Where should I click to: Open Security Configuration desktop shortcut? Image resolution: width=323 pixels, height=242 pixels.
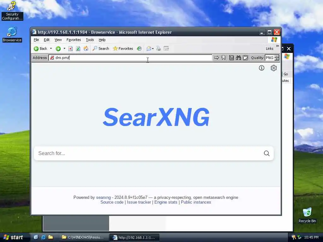point(12,11)
